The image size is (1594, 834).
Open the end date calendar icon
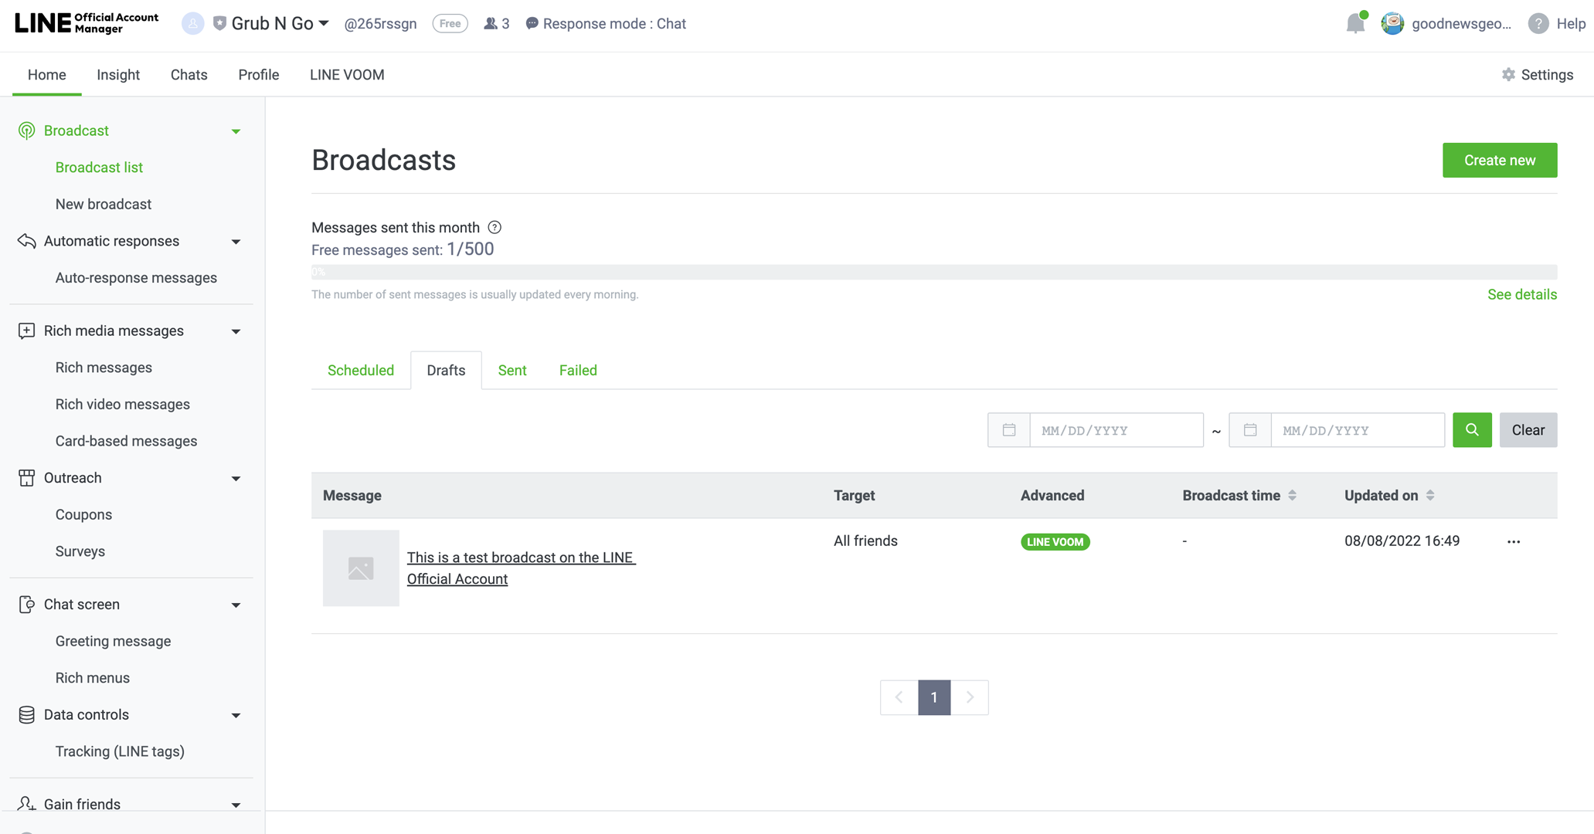coord(1250,430)
